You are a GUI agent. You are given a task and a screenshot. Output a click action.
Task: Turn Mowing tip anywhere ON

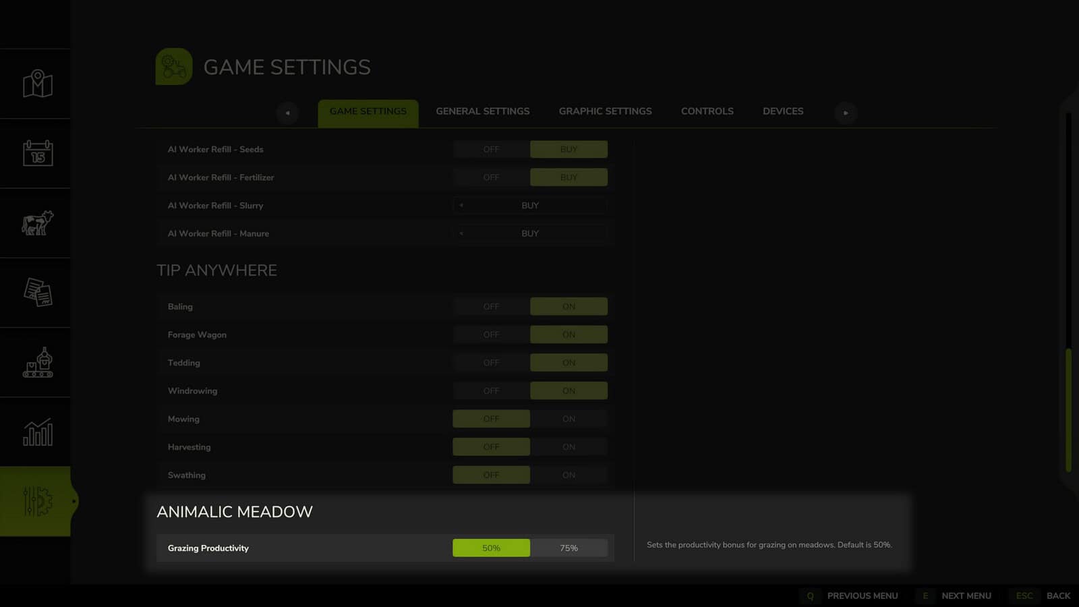[x=568, y=419]
